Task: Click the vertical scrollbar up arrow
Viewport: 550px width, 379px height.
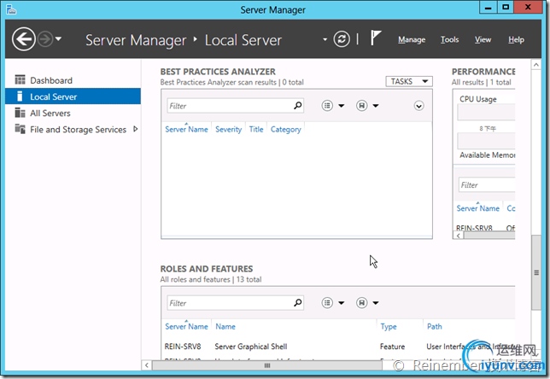Action: click(536, 65)
